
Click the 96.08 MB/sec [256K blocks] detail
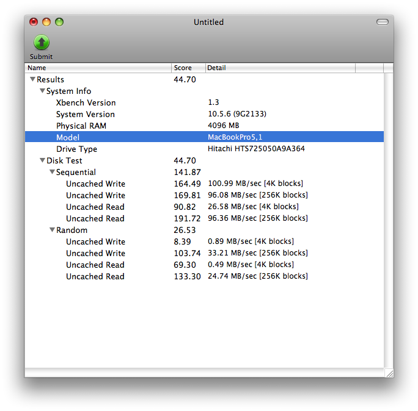click(x=258, y=195)
